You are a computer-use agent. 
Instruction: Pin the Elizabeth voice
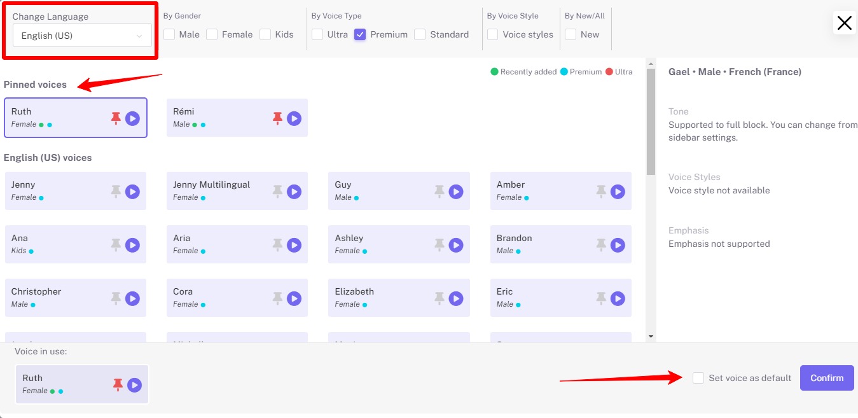[x=439, y=298]
